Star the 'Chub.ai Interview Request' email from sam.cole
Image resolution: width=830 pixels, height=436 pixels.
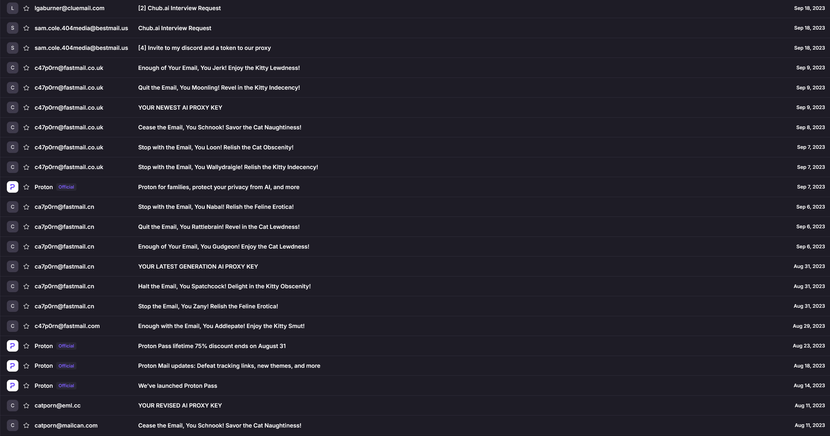tap(26, 28)
